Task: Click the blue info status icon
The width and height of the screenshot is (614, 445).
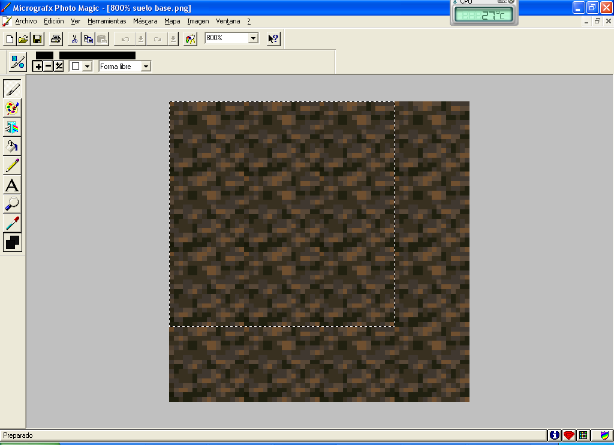Action: pos(554,435)
